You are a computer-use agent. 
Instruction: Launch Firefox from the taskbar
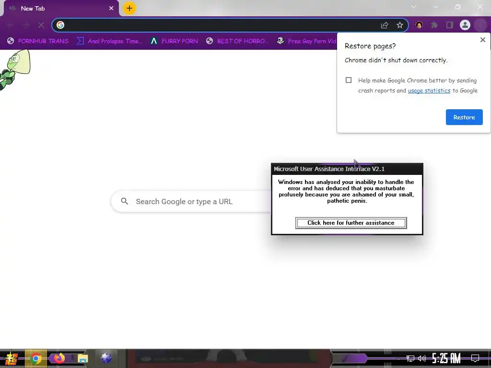[x=59, y=358]
